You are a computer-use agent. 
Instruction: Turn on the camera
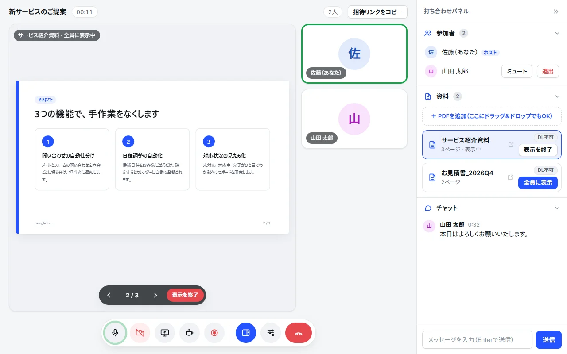140,333
